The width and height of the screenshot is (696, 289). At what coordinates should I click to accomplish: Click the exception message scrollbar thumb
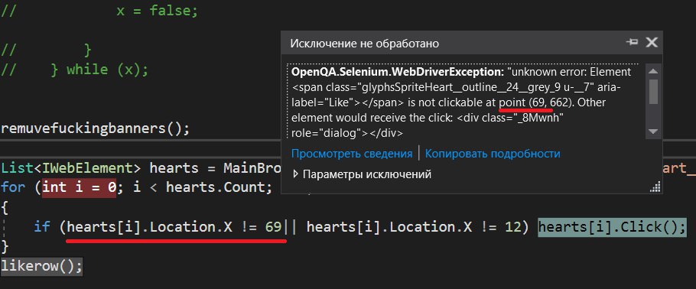(653, 92)
